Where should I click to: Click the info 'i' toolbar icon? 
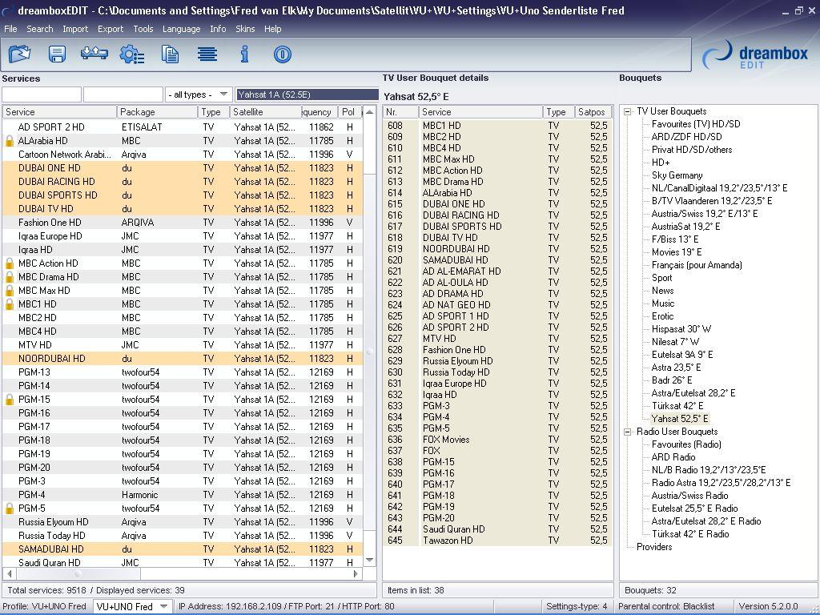tap(244, 54)
